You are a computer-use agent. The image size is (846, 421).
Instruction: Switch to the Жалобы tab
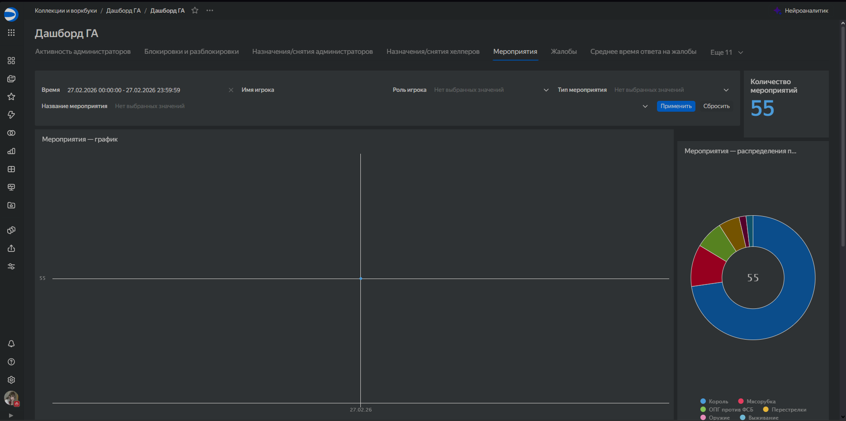(x=563, y=52)
